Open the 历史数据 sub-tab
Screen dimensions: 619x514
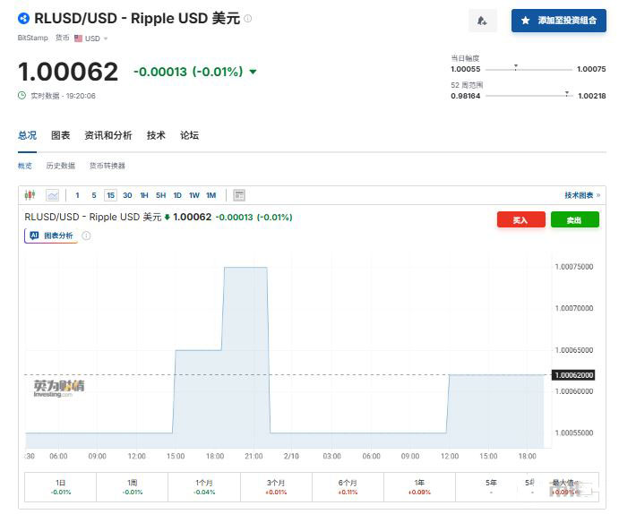(60, 166)
